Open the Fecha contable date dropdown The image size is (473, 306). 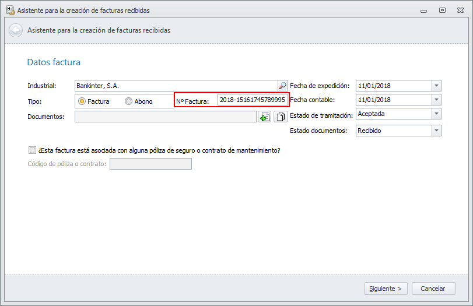coord(436,100)
